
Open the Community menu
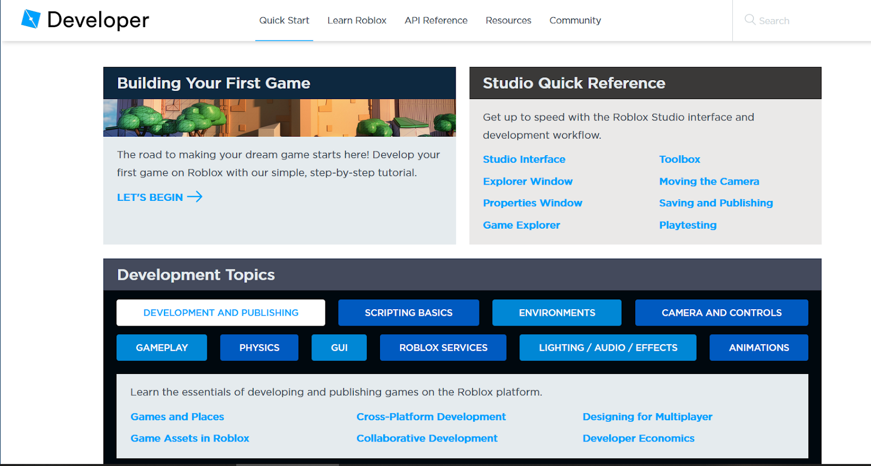pos(575,20)
